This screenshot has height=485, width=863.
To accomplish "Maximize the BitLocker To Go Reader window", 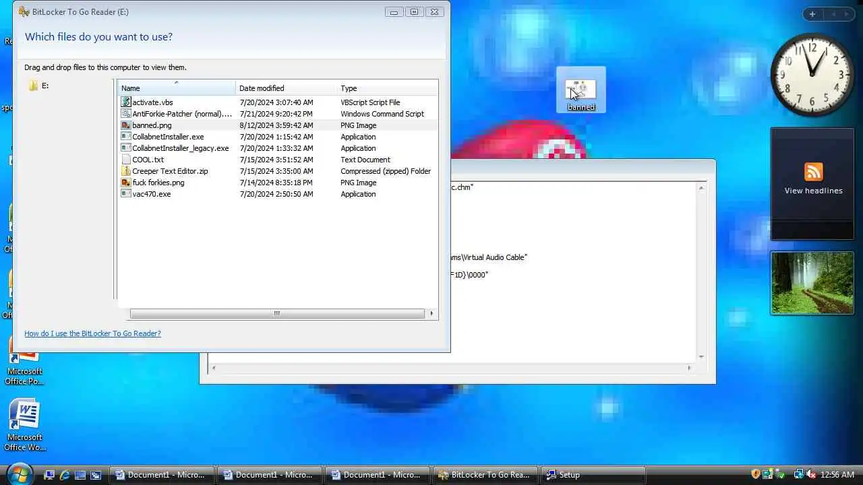I will tap(414, 11).
